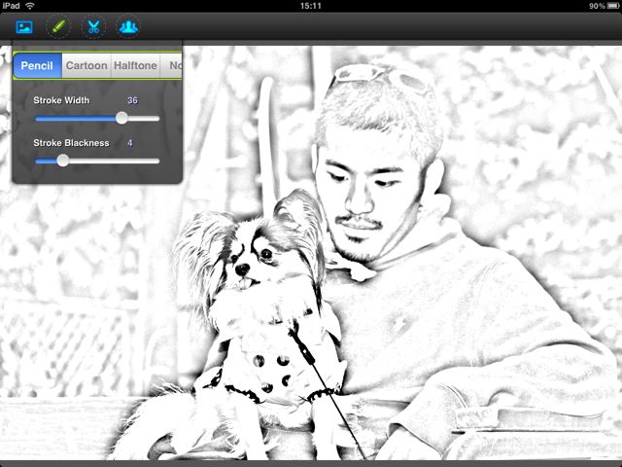This screenshot has height=467, width=622.
Task: Switch to the Cartoon tab
Action: [x=86, y=65]
